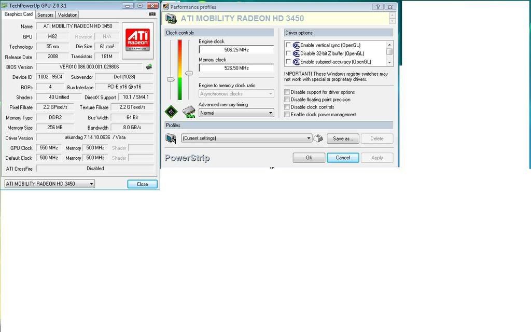Check Enable clock power management
This screenshot has height=332, width=531.
287,115
